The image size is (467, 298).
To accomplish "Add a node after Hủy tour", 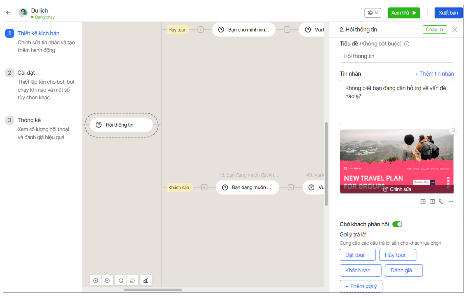I will click(200, 30).
